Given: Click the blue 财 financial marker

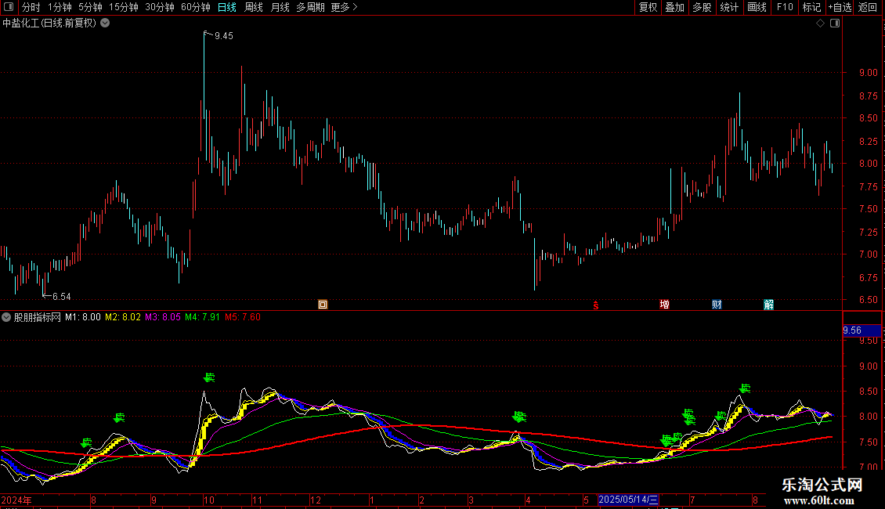Looking at the screenshot, I should pos(717,305).
